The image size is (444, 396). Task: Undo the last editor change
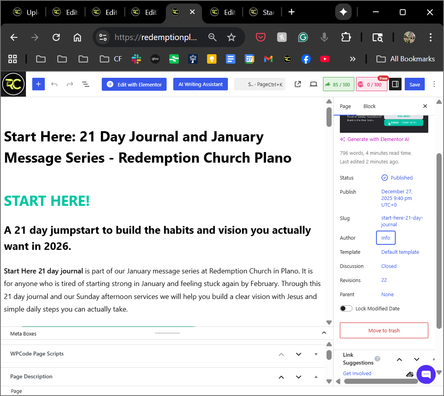point(54,84)
